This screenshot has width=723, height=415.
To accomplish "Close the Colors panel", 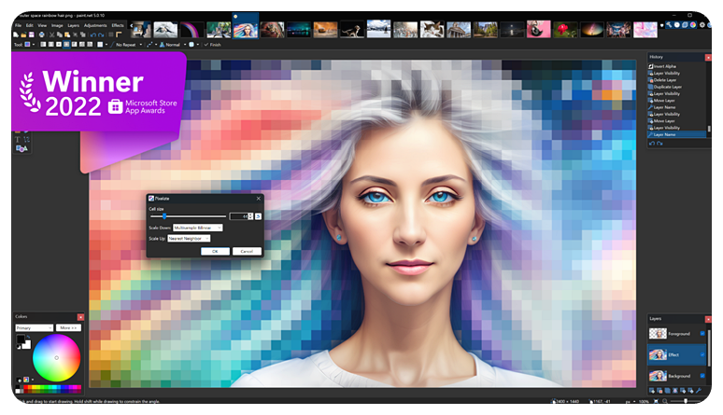I will (x=80, y=317).
